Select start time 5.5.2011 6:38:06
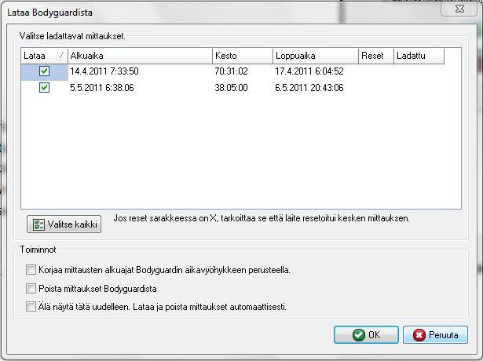This screenshot has height=361, width=483. [x=102, y=88]
